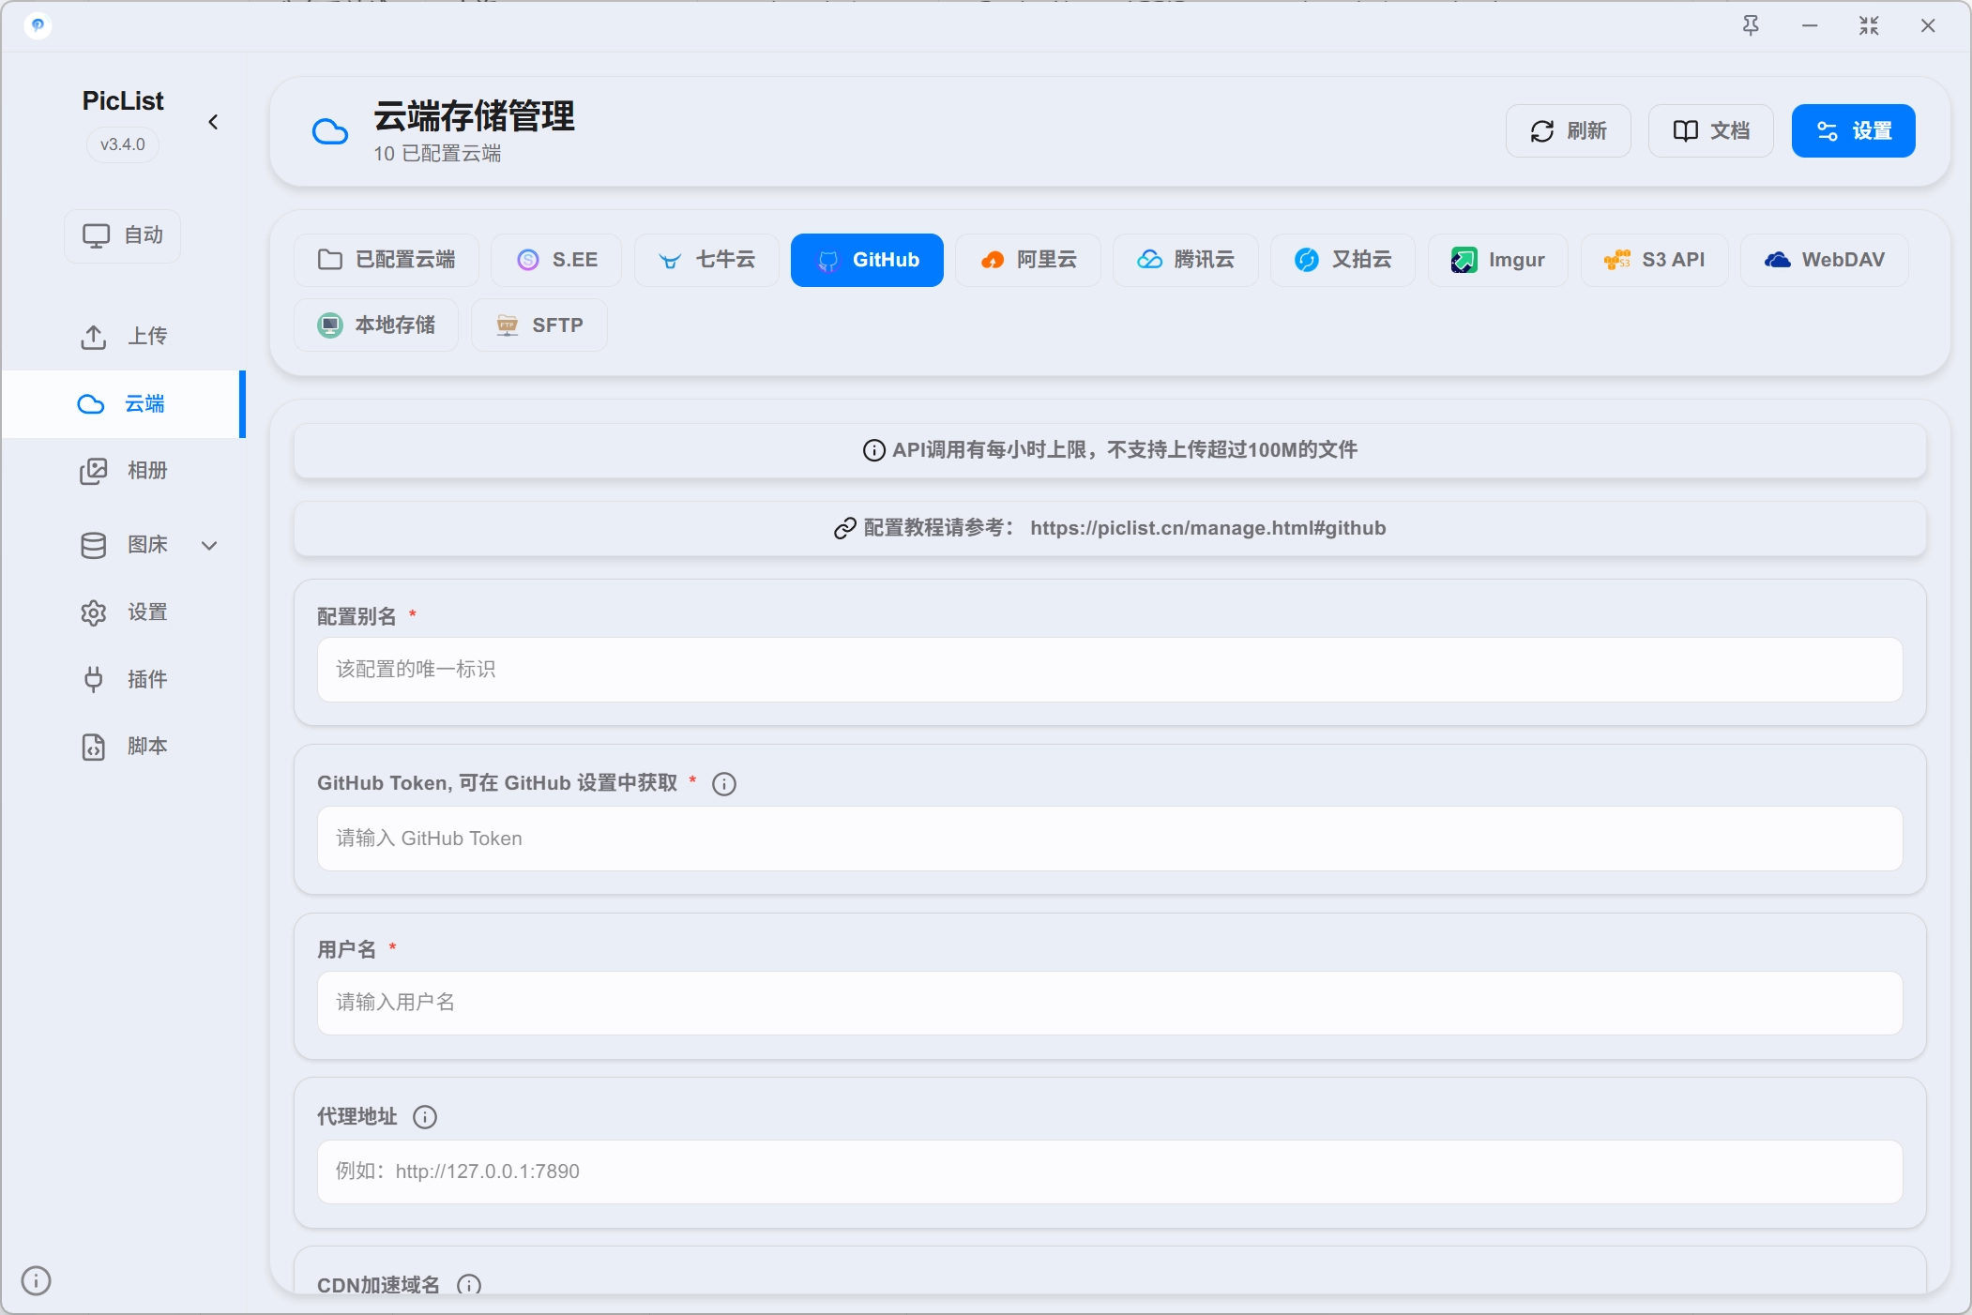Select the 云端 cloud sidebar item

point(123,404)
